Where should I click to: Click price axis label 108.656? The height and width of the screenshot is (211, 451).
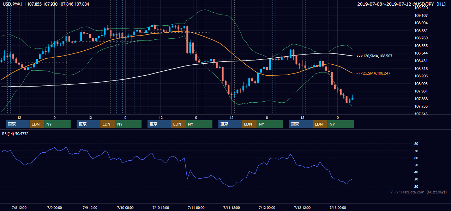pos(421,46)
